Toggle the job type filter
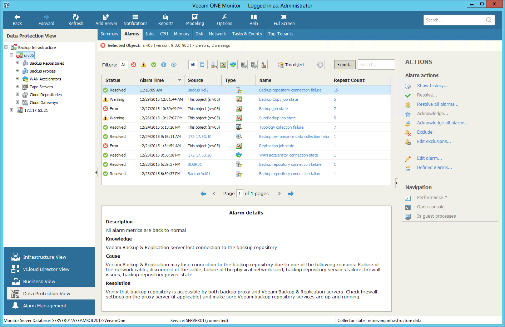 [x=223, y=65]
